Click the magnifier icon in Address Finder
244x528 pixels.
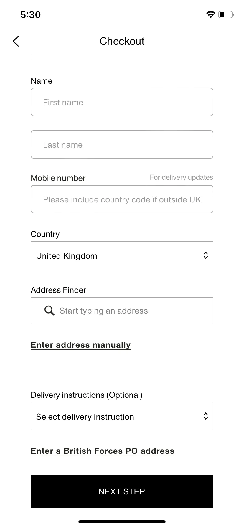[x=49, y=311]
